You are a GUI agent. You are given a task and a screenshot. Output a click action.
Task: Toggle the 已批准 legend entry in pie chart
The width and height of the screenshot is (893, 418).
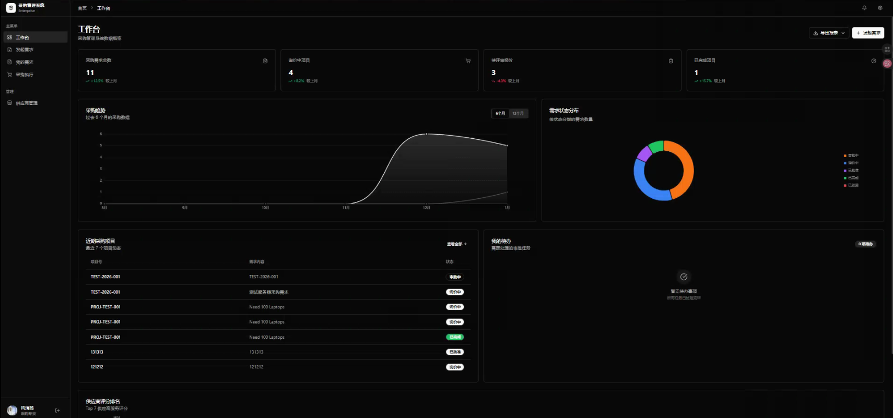[851, 170]
